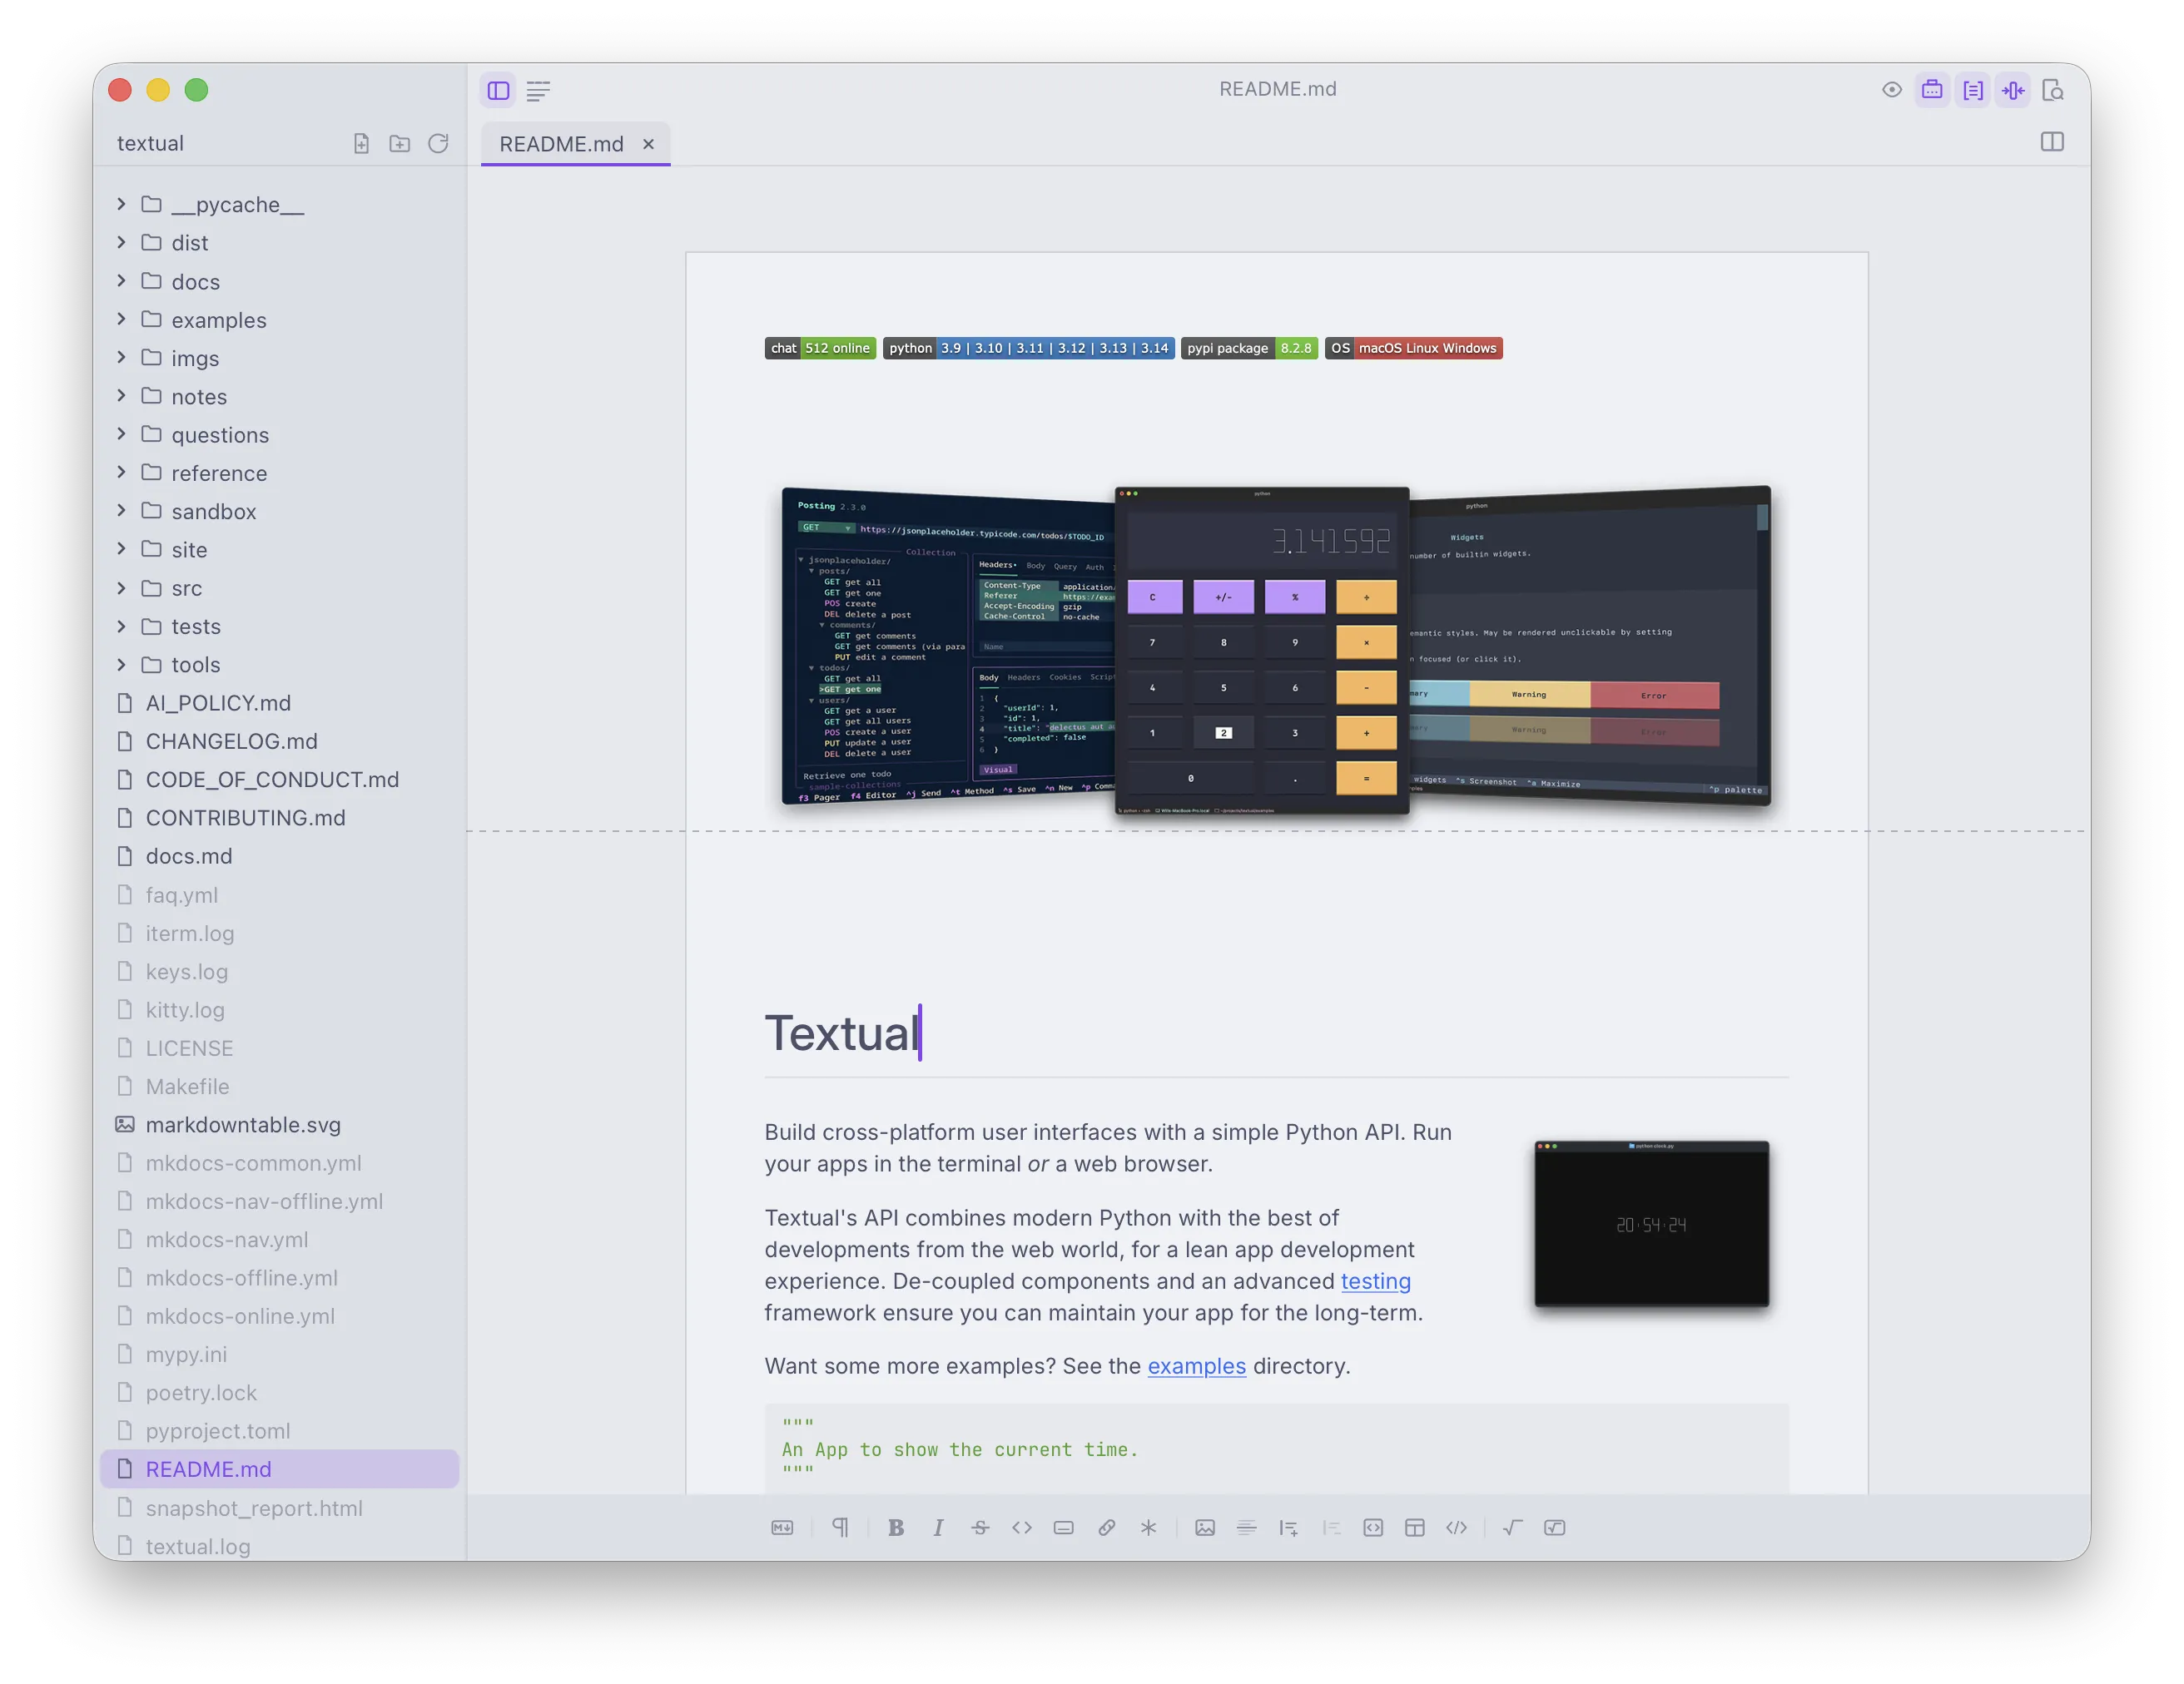Insert a math block
The height and width of the screenshot is (1684, 2184).
point(1555,1527)
